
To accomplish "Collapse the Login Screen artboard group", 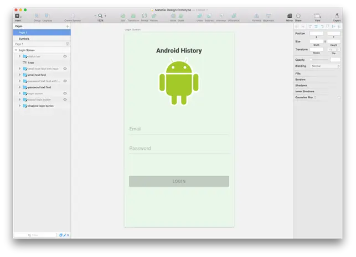I will point(16,50).
